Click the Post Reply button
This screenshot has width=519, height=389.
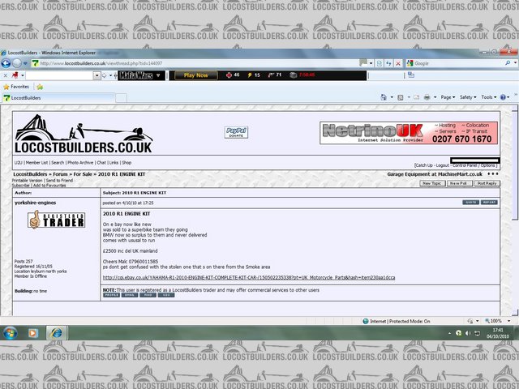[487, 184]
